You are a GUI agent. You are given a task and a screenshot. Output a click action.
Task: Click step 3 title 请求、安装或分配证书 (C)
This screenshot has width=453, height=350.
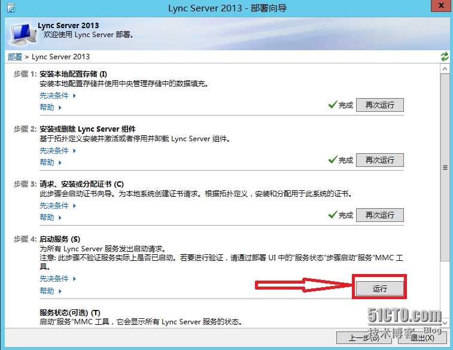pos(81,184)
